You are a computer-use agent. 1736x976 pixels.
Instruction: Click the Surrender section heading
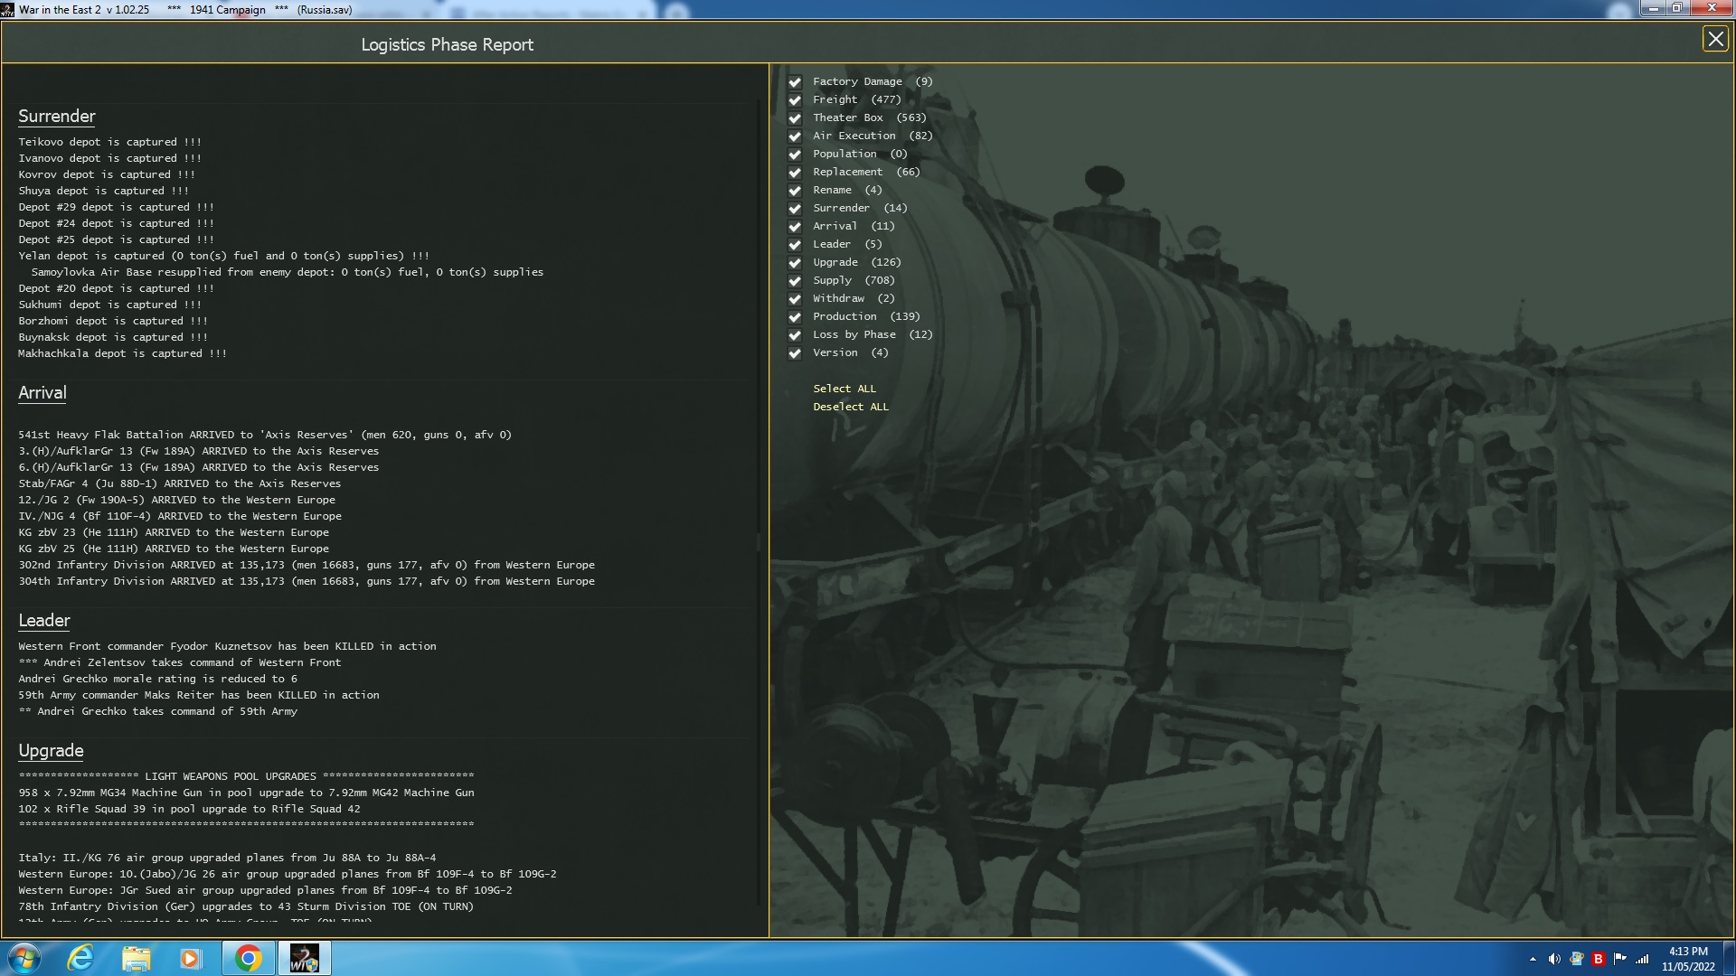point(56,117)
